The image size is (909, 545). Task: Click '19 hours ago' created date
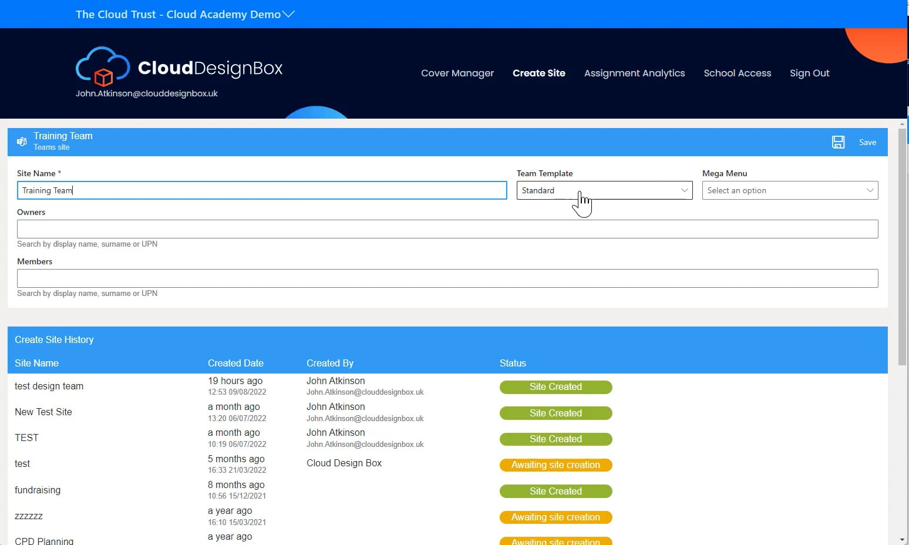point(235,381)
